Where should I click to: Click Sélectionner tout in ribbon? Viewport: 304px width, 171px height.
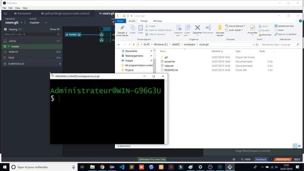pos(284,26)
